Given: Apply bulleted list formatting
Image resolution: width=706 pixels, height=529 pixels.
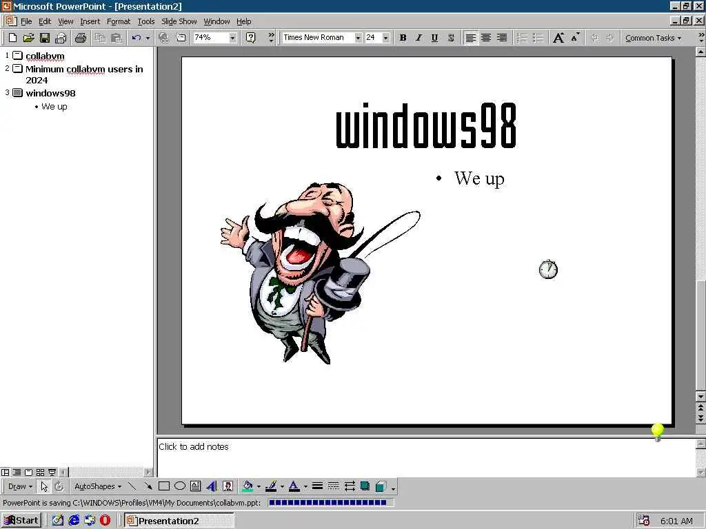Looking at the screenshot, I should [538, 38].
